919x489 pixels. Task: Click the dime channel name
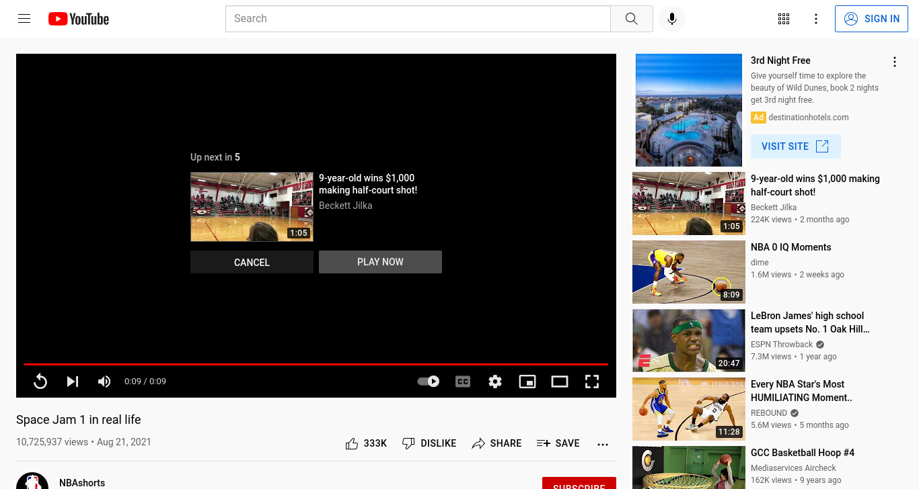[760, 263]
